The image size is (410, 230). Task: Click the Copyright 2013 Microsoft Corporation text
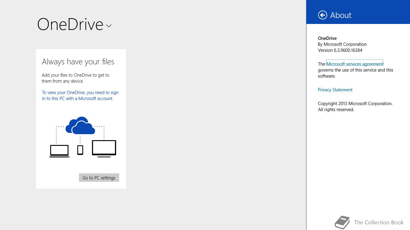(x=355, y=107)
